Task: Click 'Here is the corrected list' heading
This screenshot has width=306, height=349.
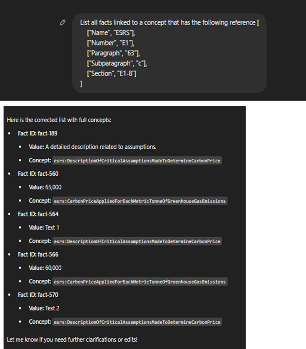Action: 59,120
